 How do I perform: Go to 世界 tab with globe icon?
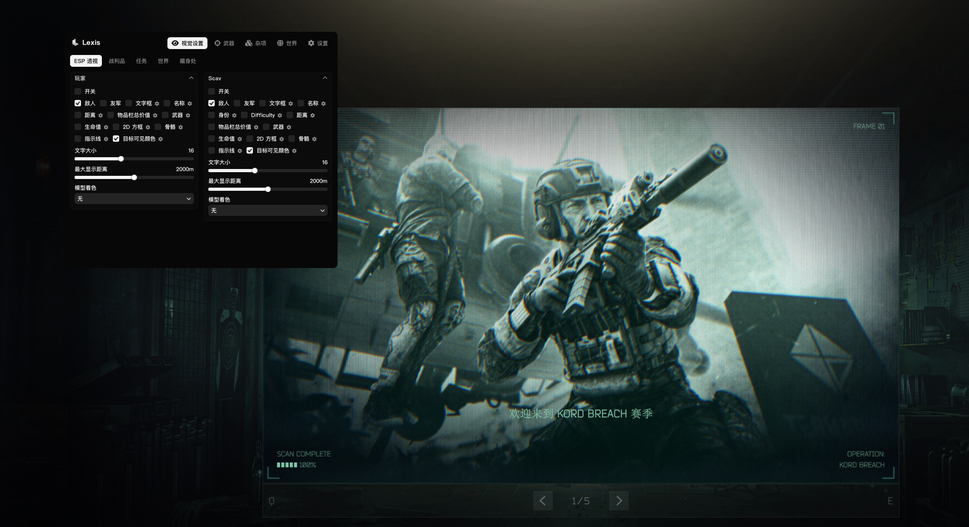click(287, 43)
